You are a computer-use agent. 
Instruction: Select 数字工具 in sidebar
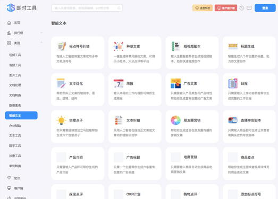pyautogui.click(x=15, y=146)
